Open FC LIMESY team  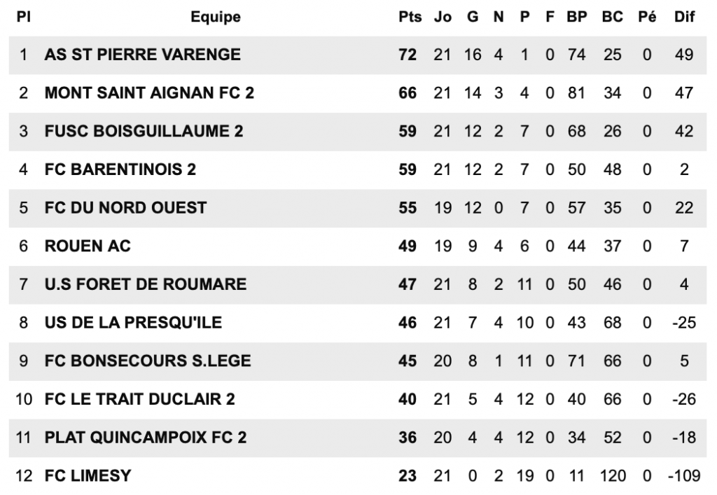[x=88, y=476]
